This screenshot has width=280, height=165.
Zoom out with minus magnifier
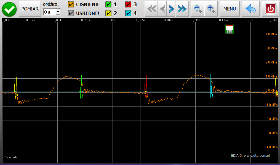tap(198, 9)
